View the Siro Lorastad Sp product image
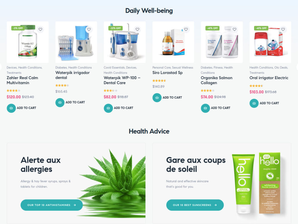This screenshot has height=224, width=298. coord(173,42)
